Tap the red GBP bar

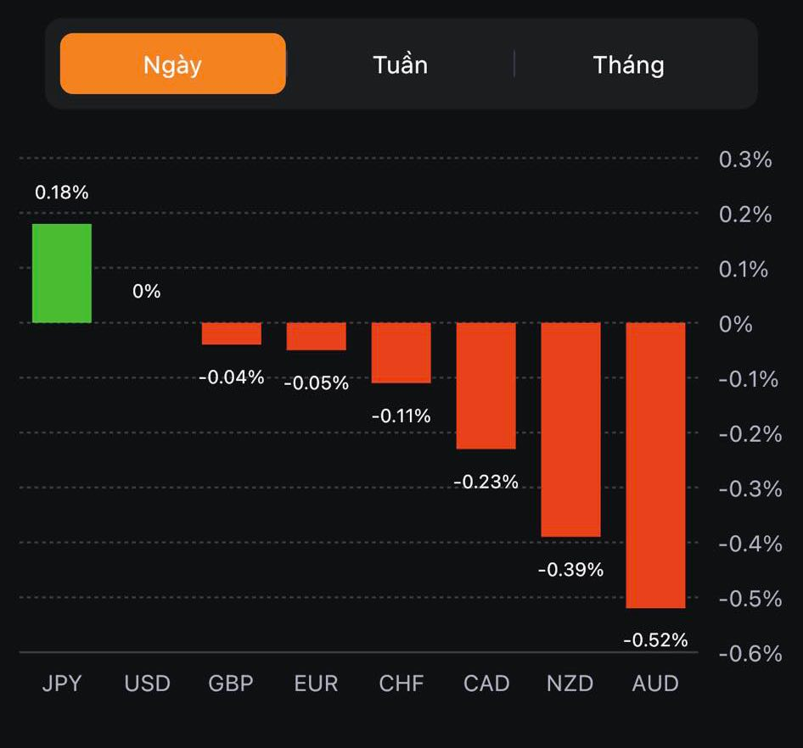click(232, 333)
